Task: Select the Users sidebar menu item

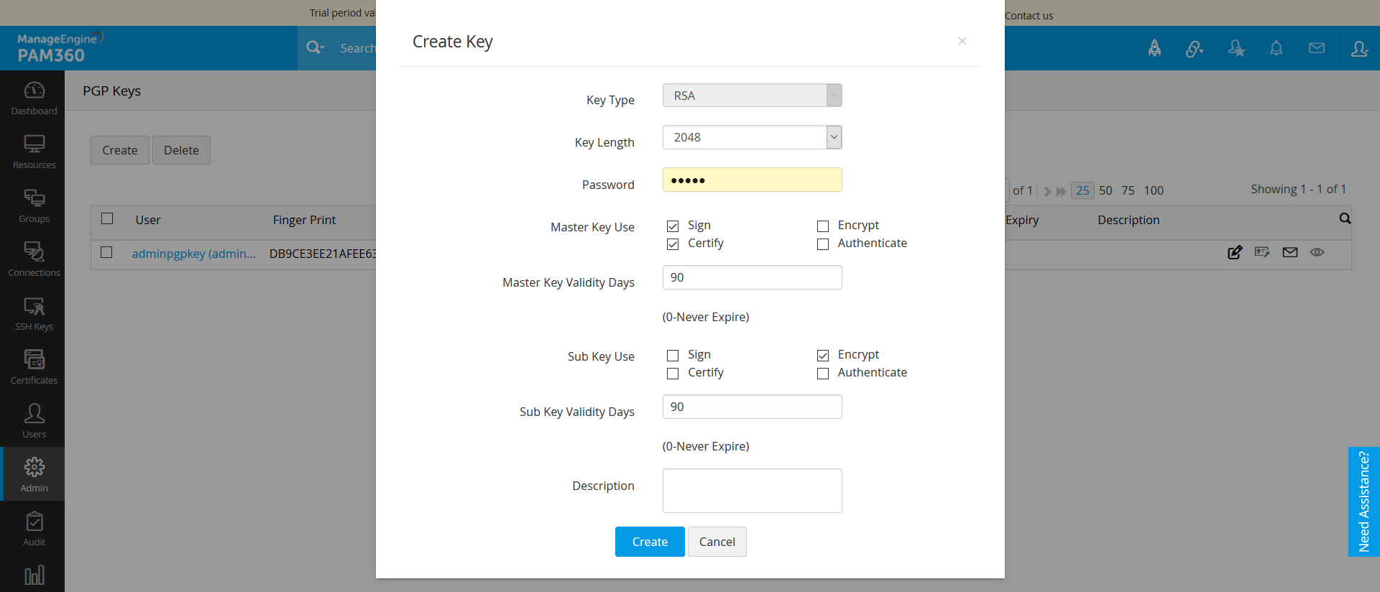Action: 34,421
